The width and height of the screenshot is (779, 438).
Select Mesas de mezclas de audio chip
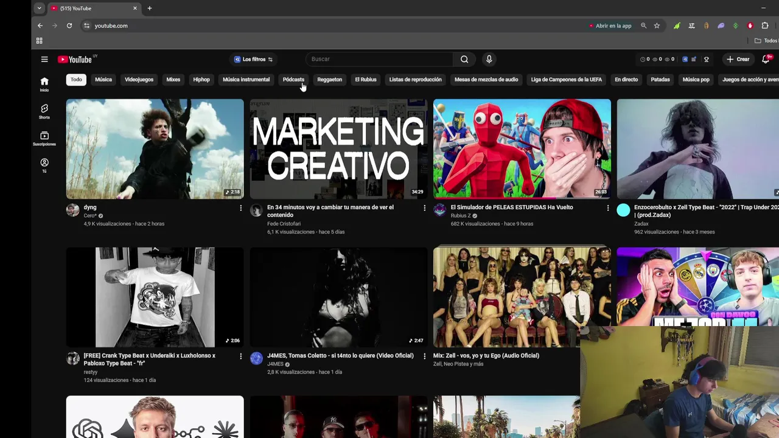pos(486,80)
